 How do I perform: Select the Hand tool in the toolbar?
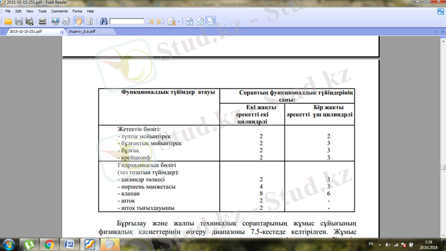pyautogui.click(x=79, y=22)
